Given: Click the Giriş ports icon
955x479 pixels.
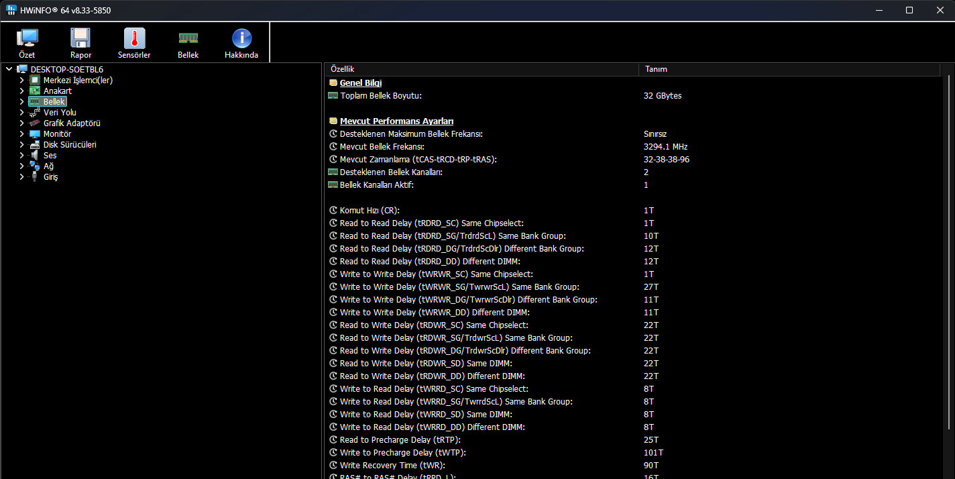Looking at the screenshot, I should pos(35,176).
